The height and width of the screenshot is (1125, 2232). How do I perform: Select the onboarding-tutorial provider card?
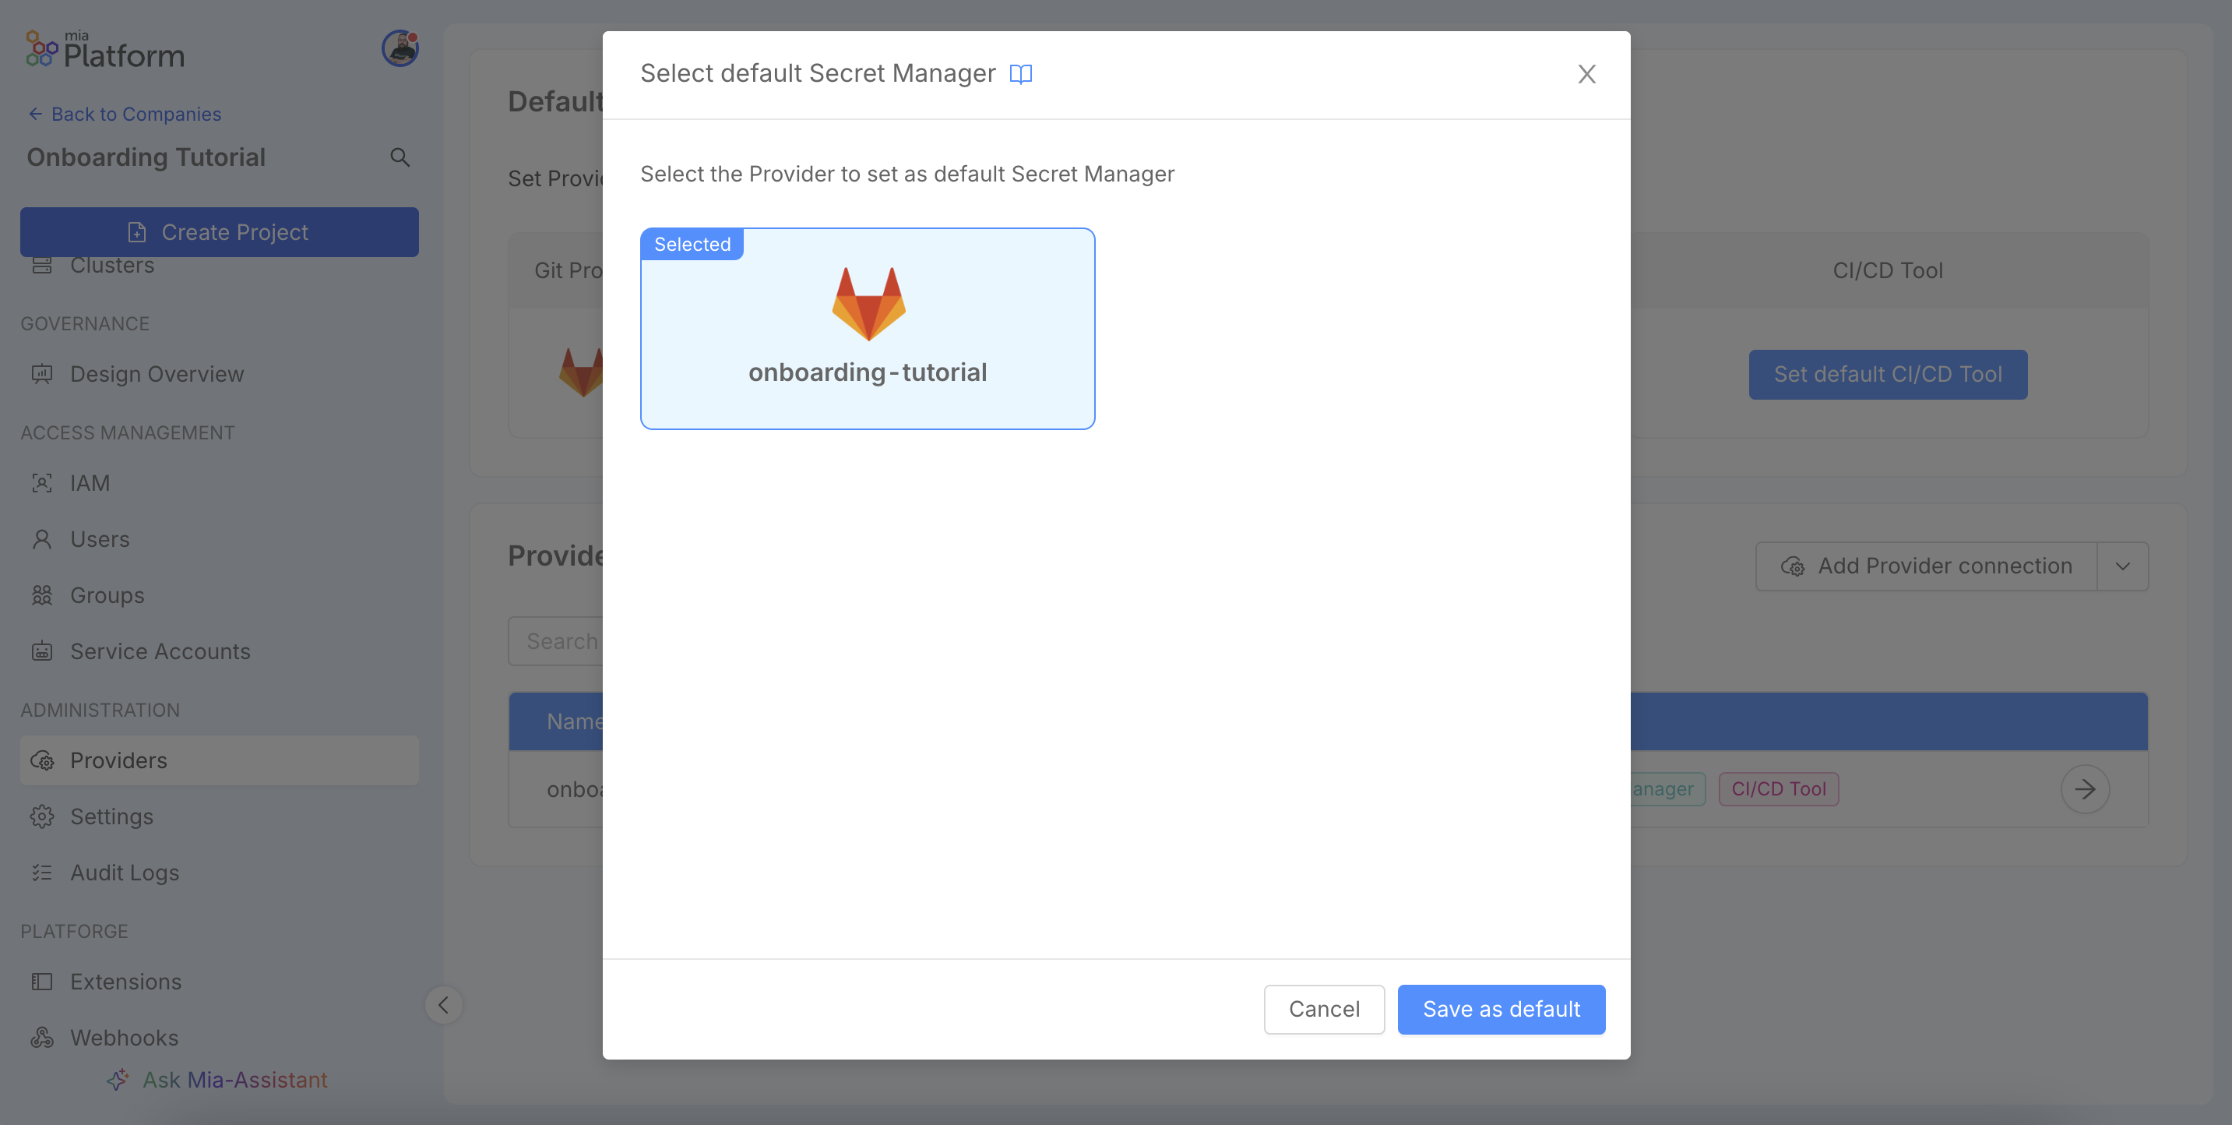coord(868,329)
